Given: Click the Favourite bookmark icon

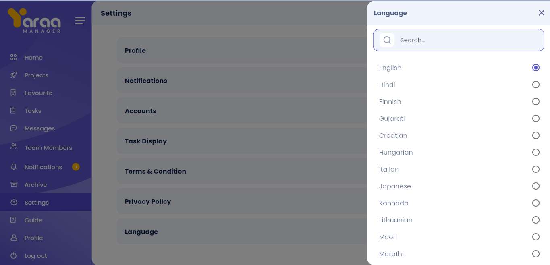Looking at the screenshot, I should point(14,93).
